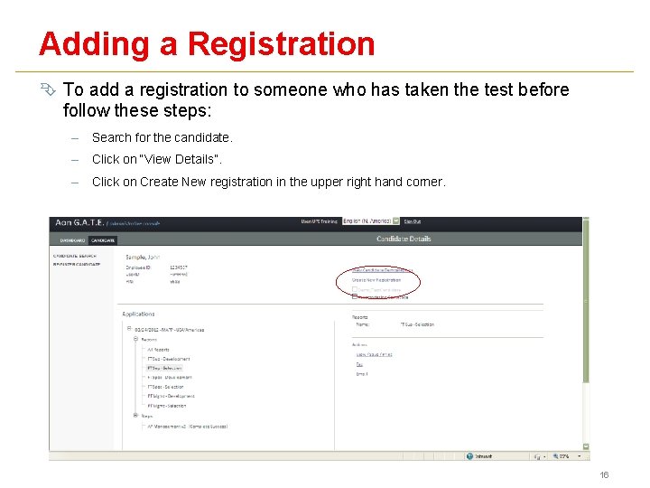Collapse the Steps tree node
Screen dimensions: 650x488
(135, 416)
